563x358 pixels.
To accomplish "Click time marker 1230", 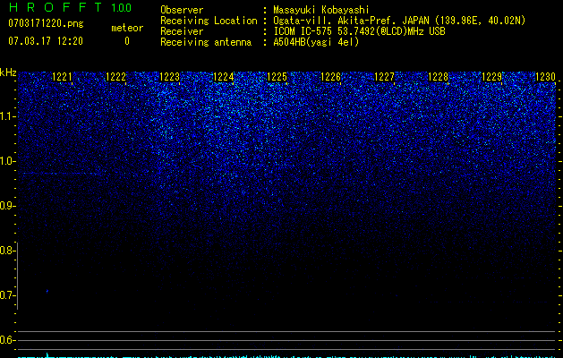I will (x=545, y=77).
